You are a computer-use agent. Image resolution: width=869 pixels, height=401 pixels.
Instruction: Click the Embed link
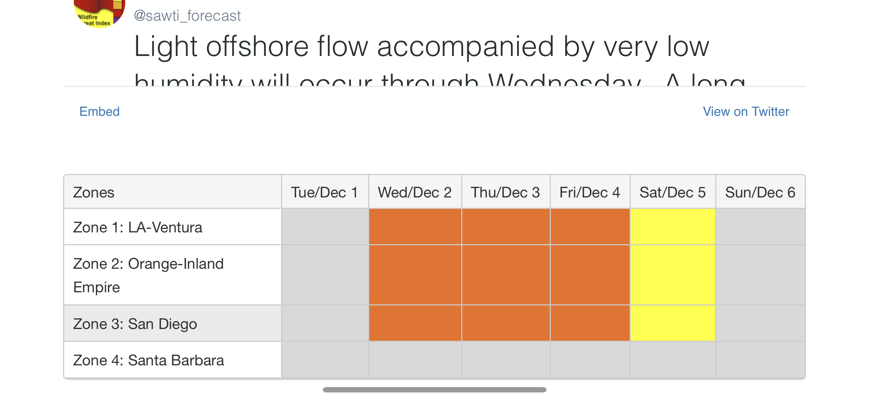[100, 112]
